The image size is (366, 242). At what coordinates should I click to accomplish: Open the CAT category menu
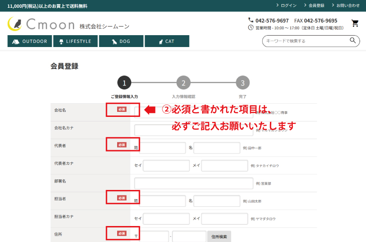[167, 41]
